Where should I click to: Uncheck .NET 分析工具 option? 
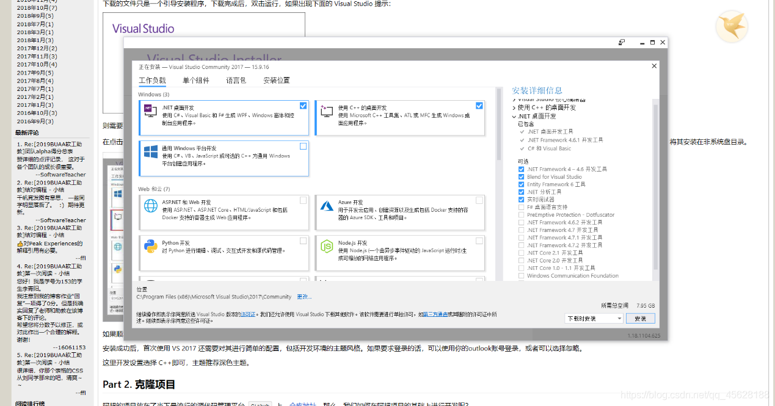[522, 192]
